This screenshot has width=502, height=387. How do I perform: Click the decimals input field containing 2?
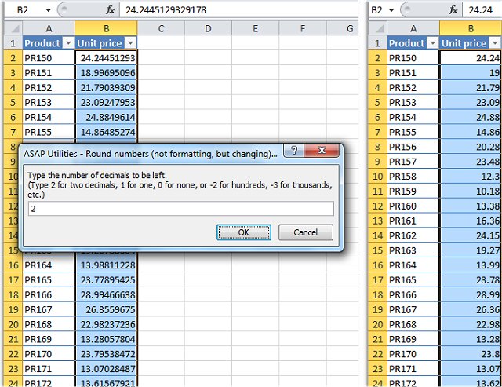tap(181, 209)
